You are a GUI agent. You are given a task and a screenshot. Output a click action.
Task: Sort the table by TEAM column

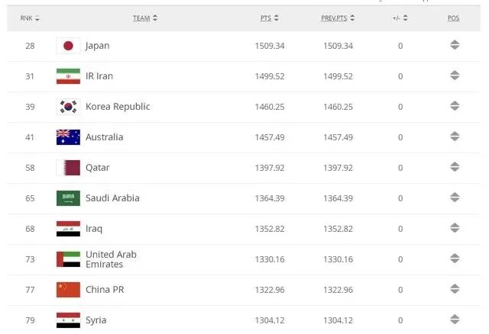[144, 18]
